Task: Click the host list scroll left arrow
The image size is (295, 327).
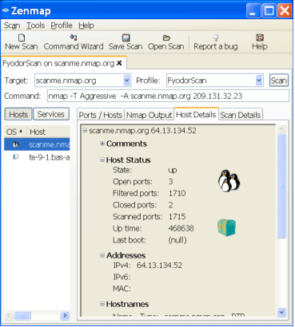Action: click(x=9, y=316)
